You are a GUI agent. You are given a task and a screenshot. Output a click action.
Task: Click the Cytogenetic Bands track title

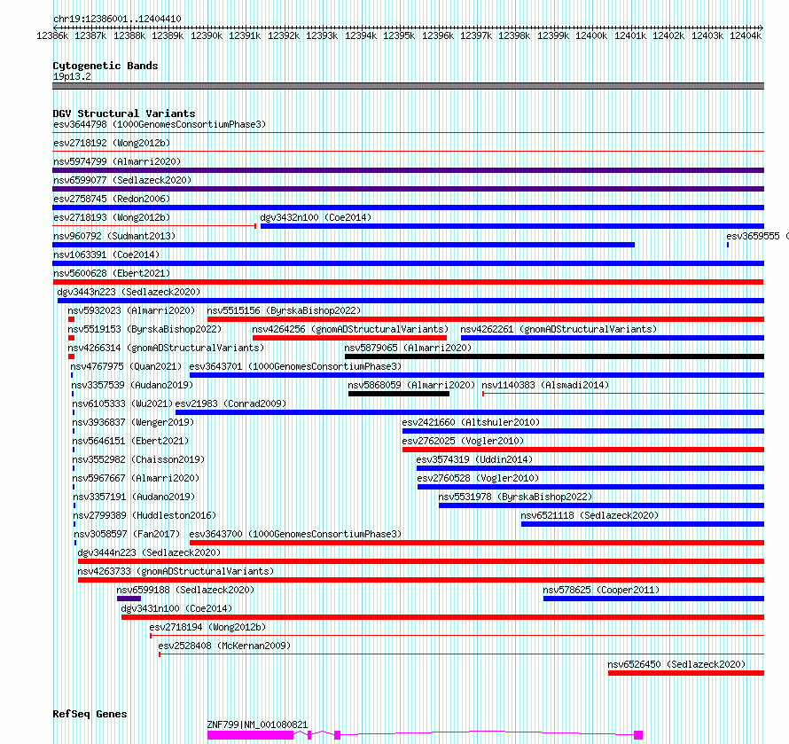tap(105, 66)
